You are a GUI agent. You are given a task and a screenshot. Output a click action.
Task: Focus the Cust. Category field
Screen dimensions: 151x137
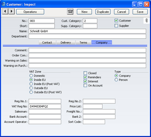coord(90,21)
